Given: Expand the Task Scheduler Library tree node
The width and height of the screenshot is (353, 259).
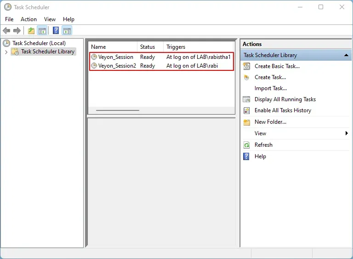Looking at the screenshot, I should (x=6, y=52).
